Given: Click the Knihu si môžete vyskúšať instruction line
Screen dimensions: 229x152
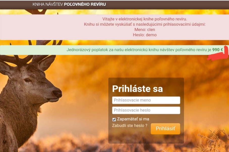Looking at the screenshot, I should (x=145, y=24).
